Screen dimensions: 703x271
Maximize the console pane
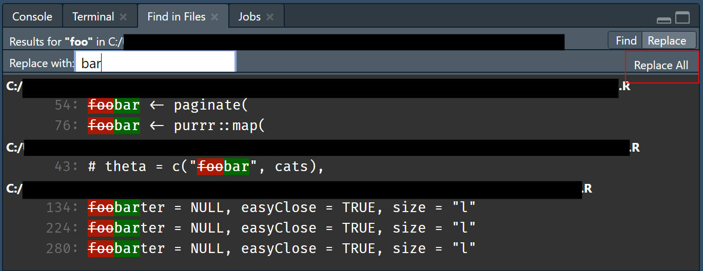tap(682, 18)
